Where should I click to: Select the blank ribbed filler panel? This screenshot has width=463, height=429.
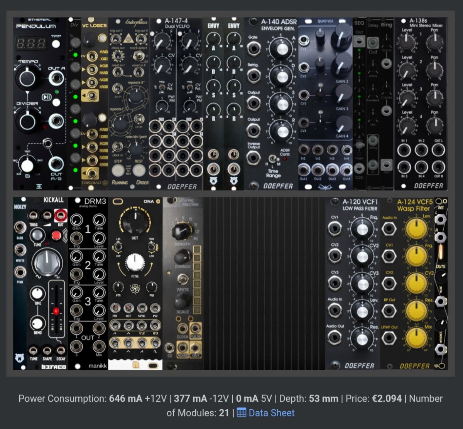coord(264,283)
